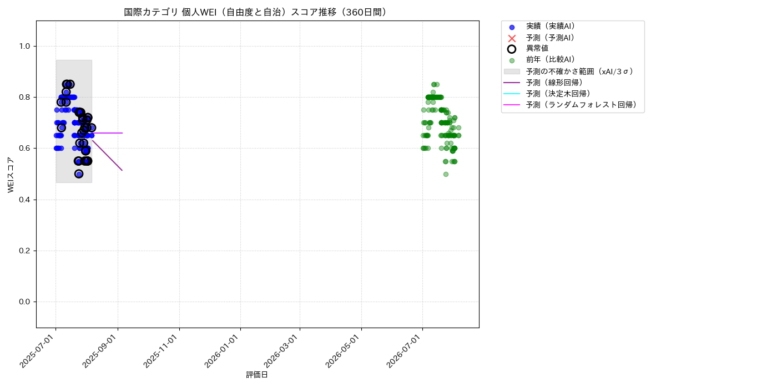Click the magenta ランダムフォレスト回帰 legend line

(x=512, y=105)
